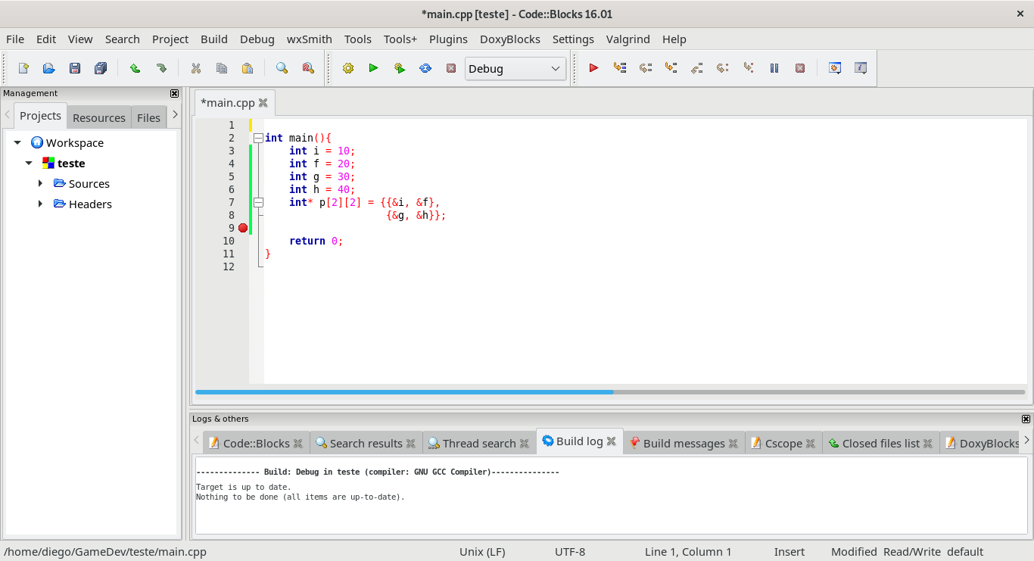Open the wxSmith menu
The width and height of the screenshot is (1034, 561).
pos(310,39)
